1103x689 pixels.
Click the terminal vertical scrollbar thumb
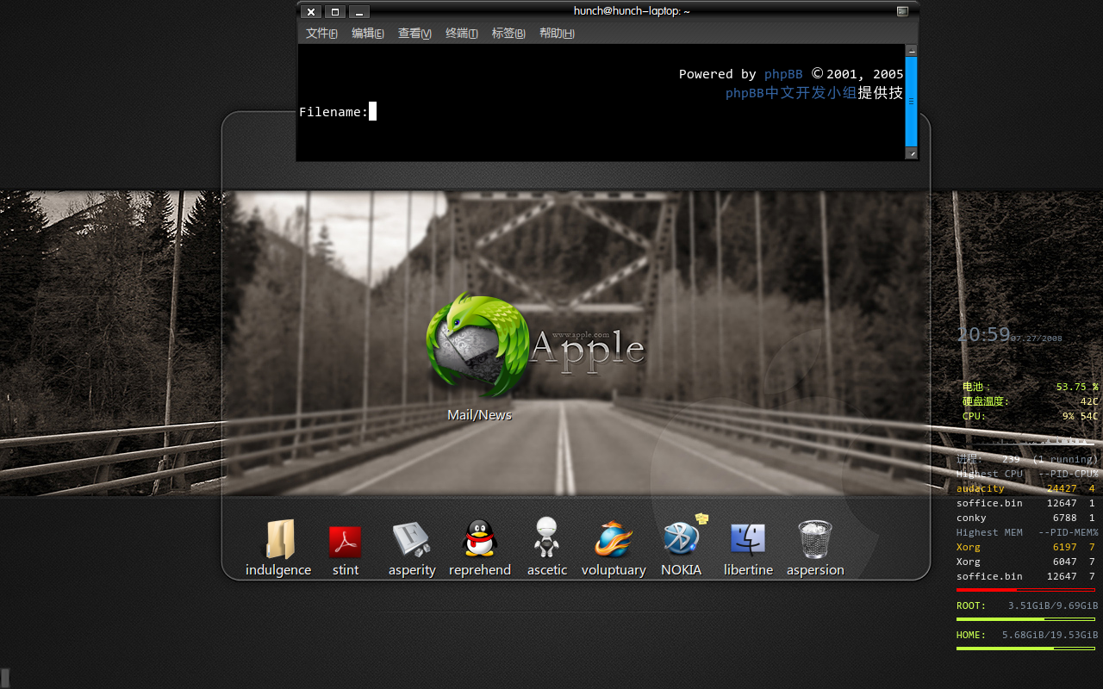[x=912, y=102]
